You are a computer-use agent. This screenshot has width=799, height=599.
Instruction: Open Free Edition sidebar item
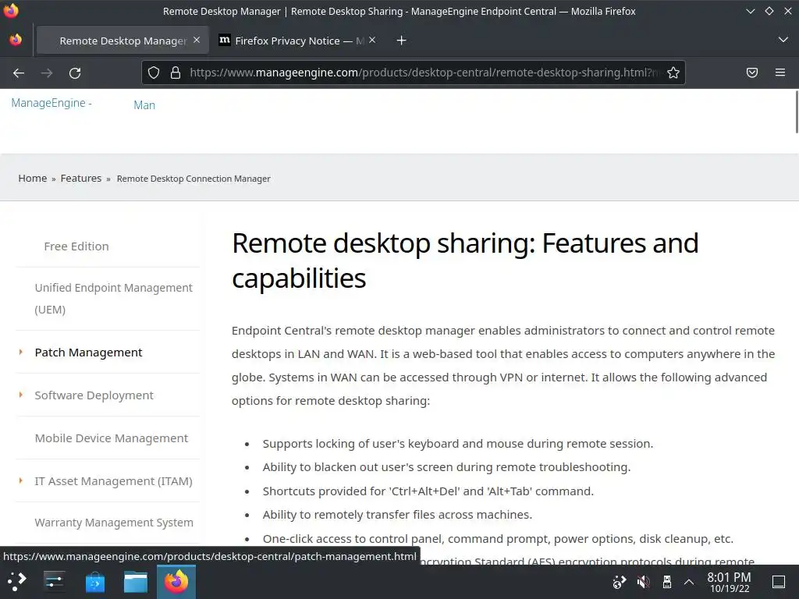pos(76,246)
